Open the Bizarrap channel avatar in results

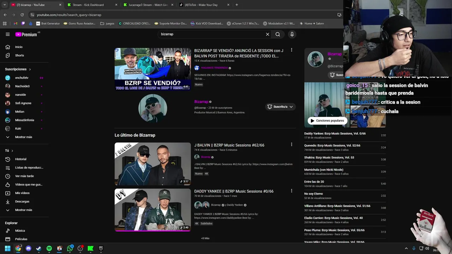tap(153, 108)
